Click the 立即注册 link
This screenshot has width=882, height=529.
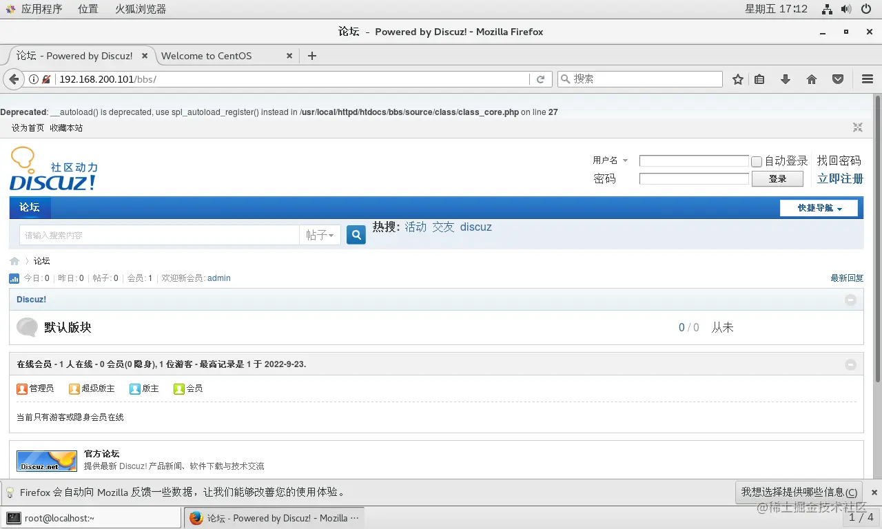[840, 179]
